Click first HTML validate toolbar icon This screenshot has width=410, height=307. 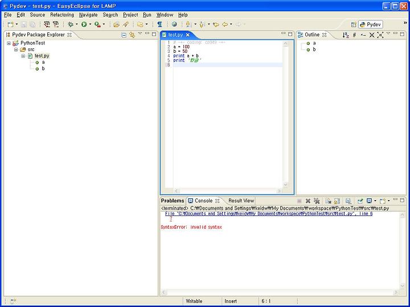coord(47,24)
